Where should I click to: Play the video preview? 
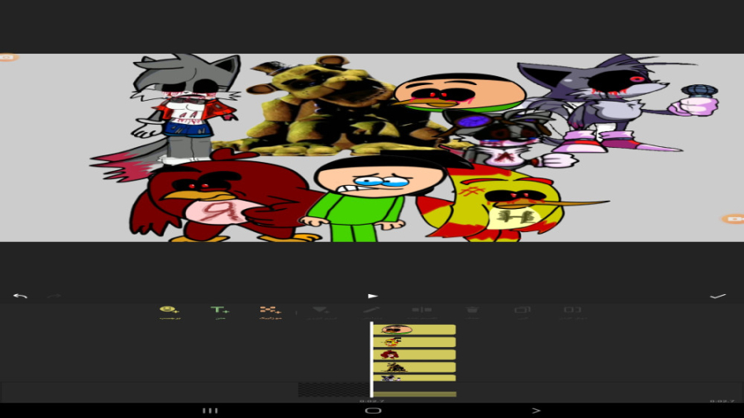[x=373, y=297]
